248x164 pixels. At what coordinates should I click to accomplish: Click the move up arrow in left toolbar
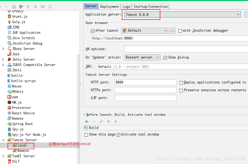pos(28,7)
